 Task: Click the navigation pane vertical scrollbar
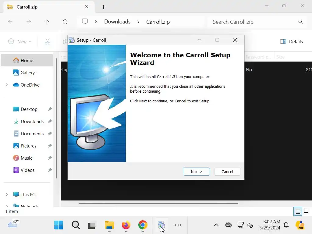click(56, 119)
